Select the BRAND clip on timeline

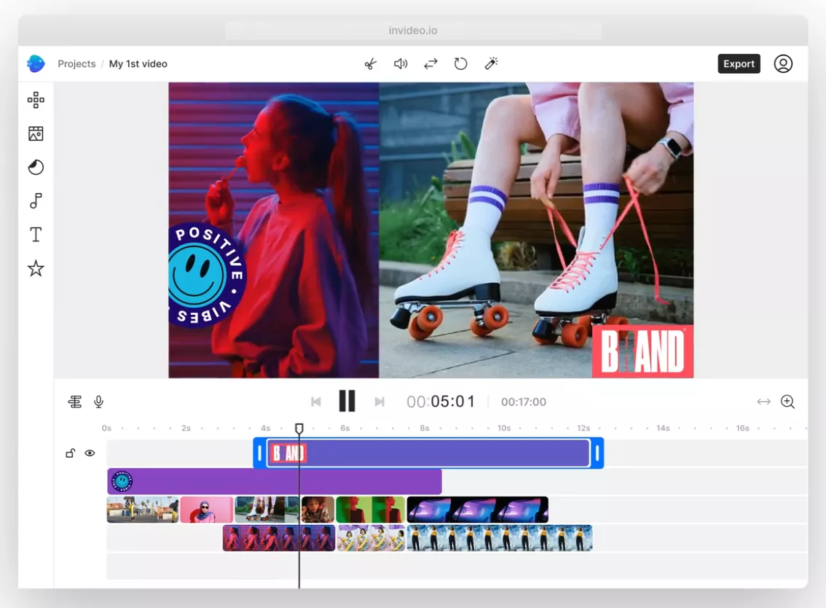coord(428,453)
